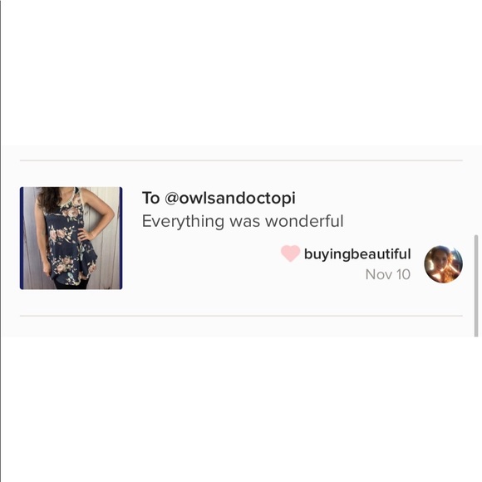Like the love note with the heart

pos(290,253)
